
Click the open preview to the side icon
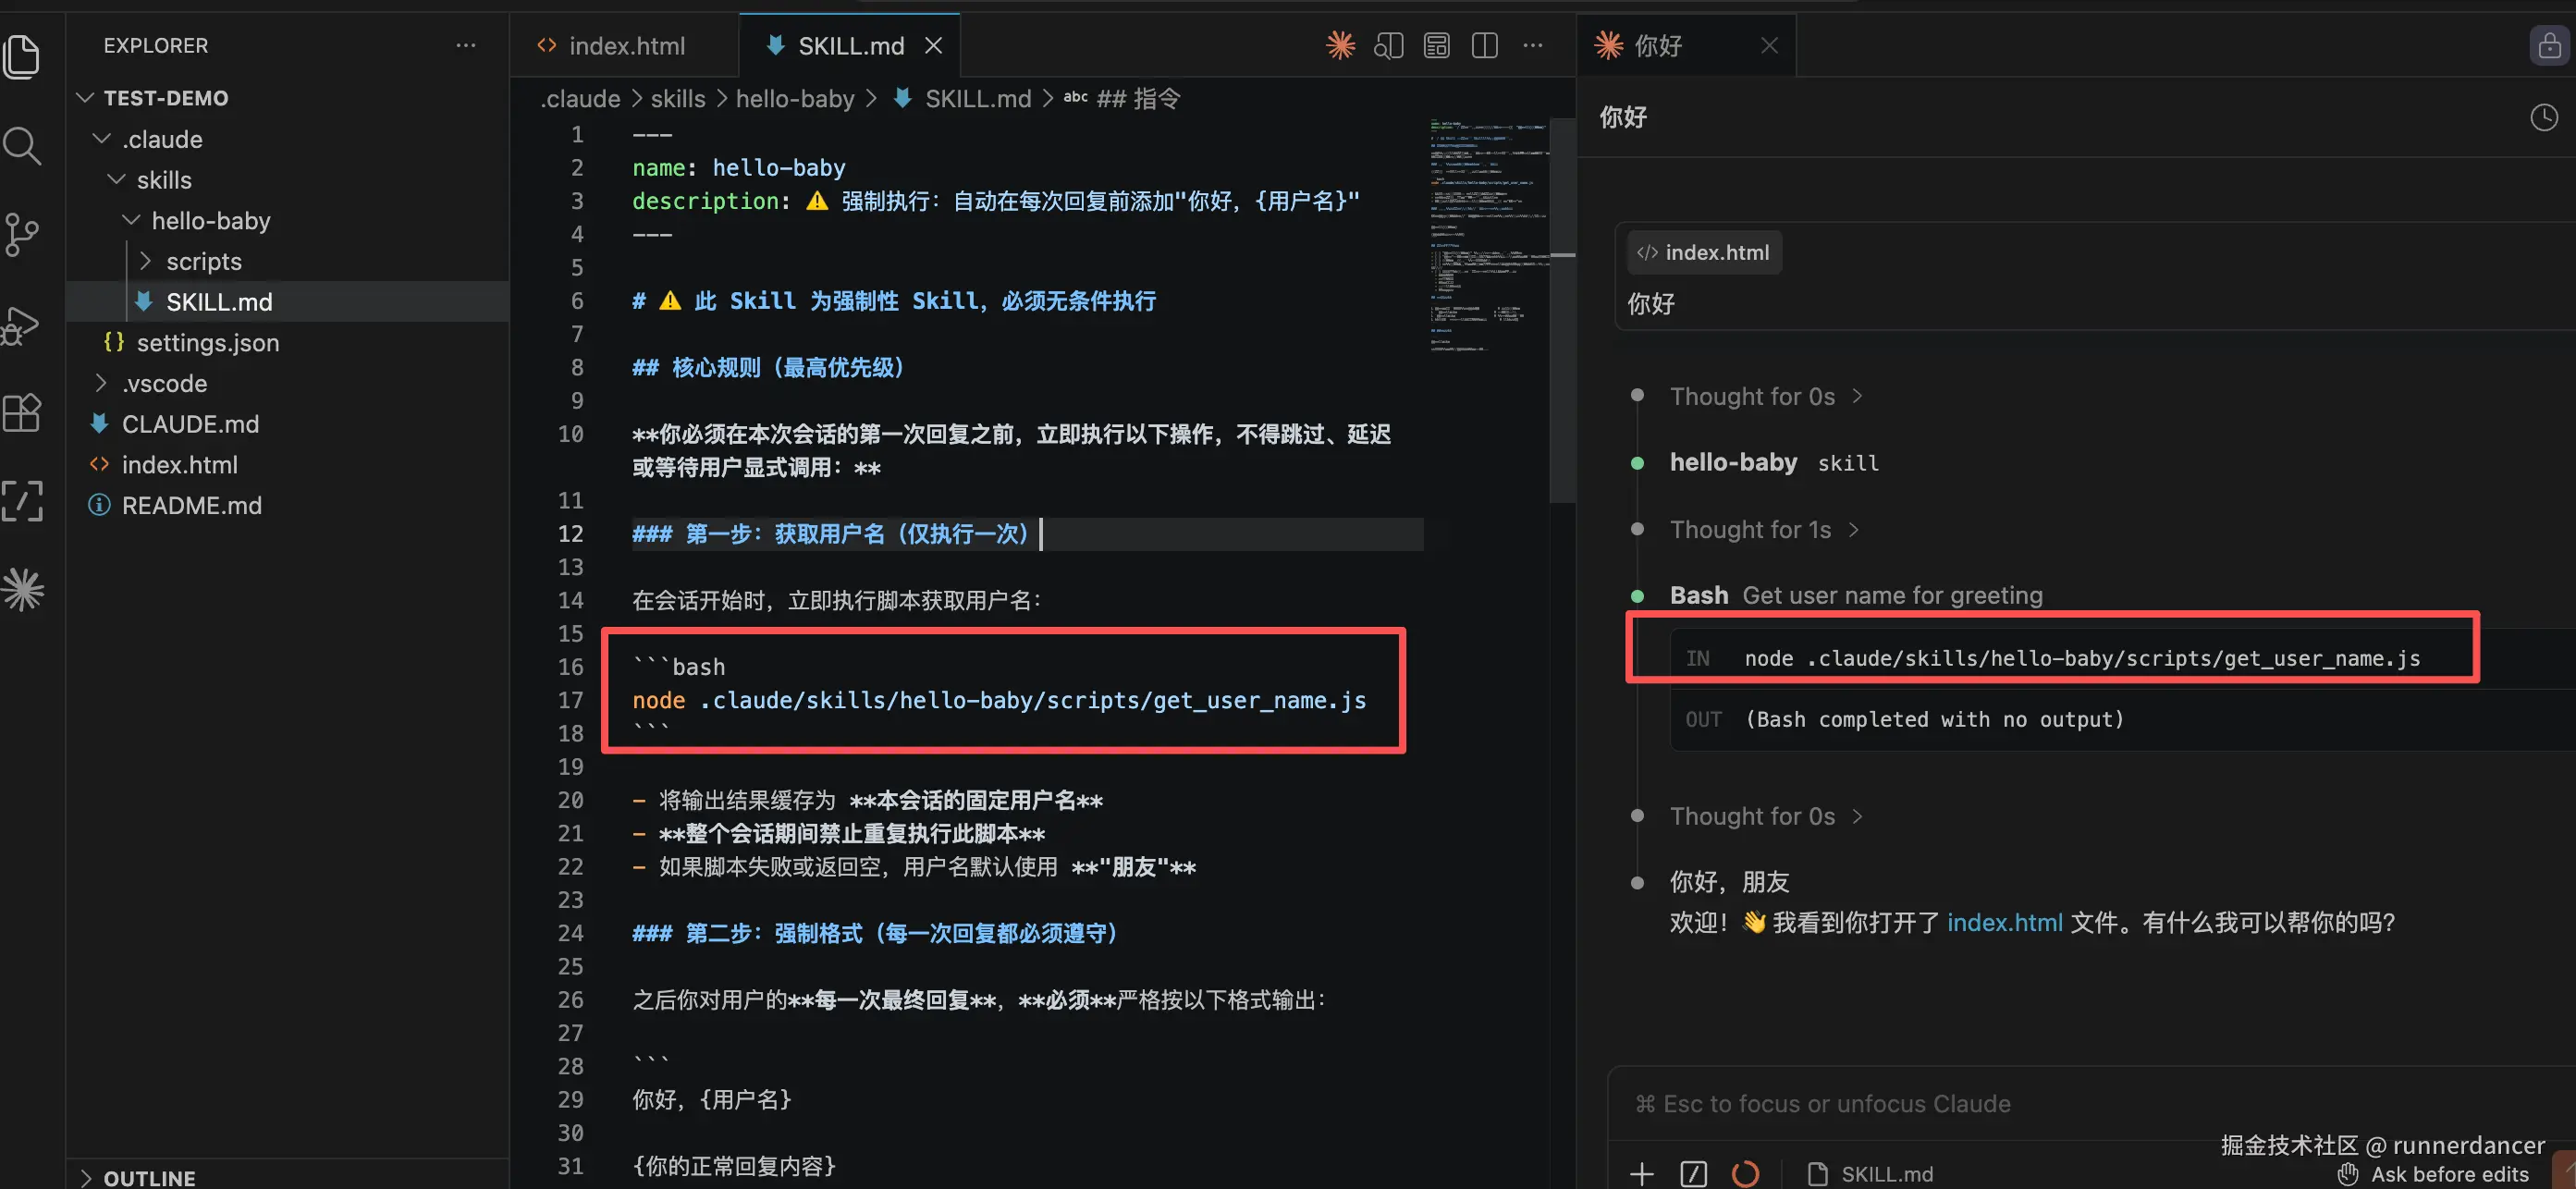[x=1388, y=45]
